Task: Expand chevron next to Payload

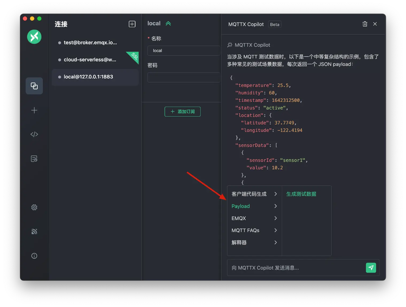Action: [276, 206]
